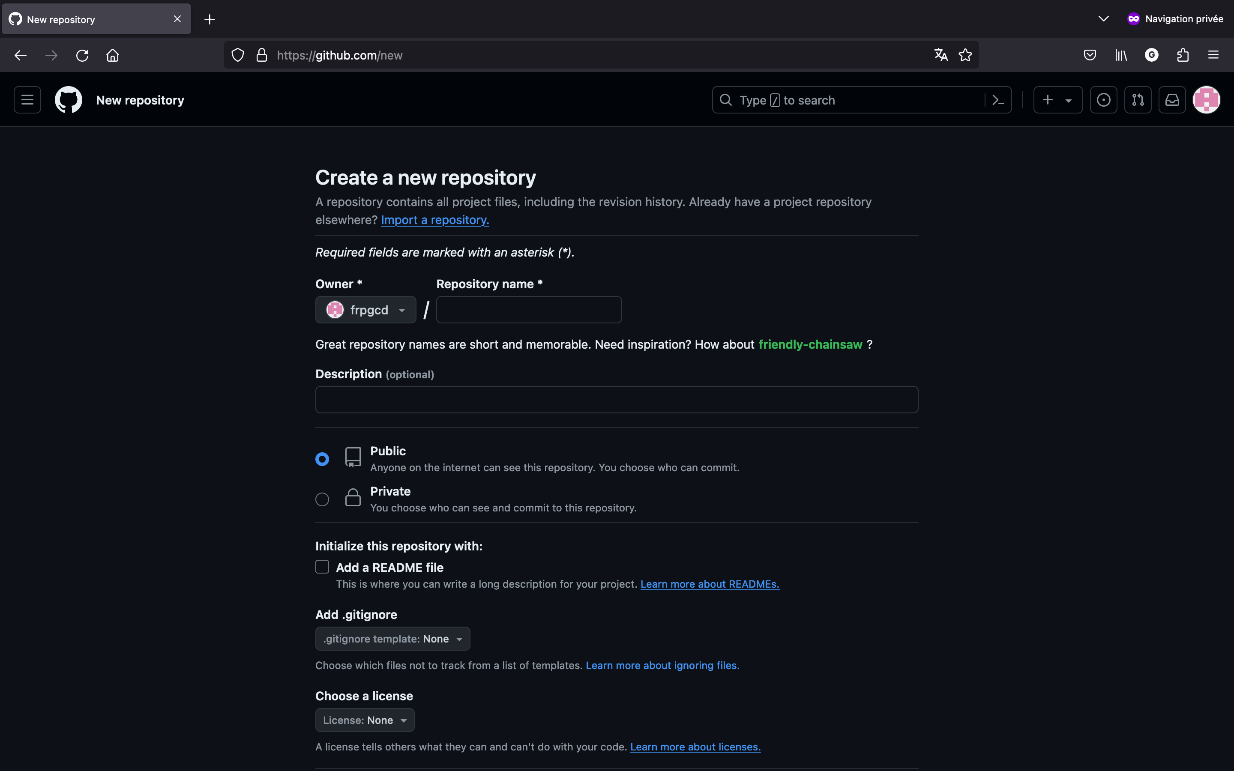Use suggested name friendly-chainsaw
Screen dimensions: 1234x771
click(810, 344)
